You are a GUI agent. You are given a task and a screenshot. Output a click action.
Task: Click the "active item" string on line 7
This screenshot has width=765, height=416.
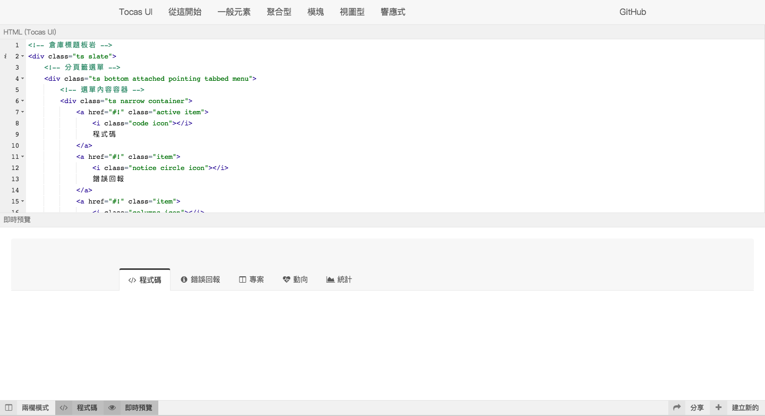click(x=178, y=112)
